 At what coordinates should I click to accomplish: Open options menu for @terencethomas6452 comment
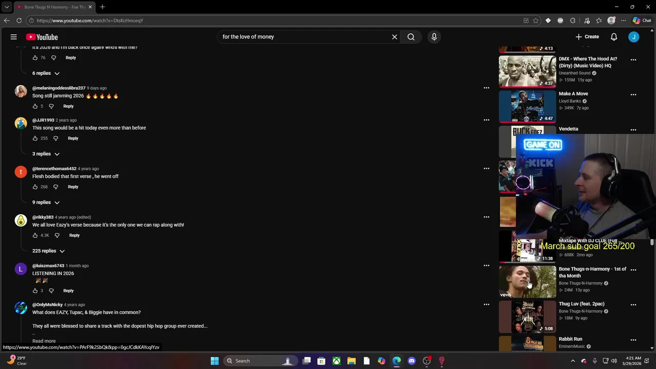tap(486, 169)
